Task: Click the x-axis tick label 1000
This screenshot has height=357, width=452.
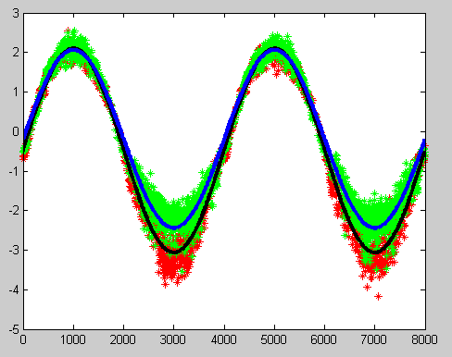Action: pyautogui.click(x=73, y=339)
